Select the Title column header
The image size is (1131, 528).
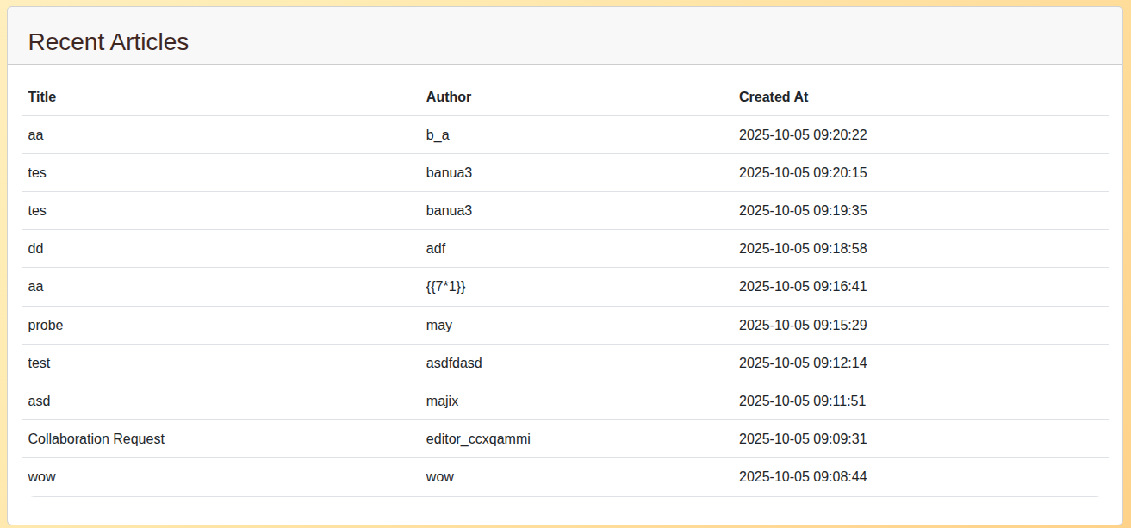[x=42, y=97]
